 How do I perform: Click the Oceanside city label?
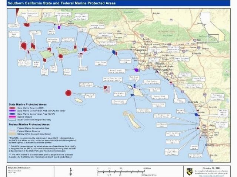(x=193, y=102)
